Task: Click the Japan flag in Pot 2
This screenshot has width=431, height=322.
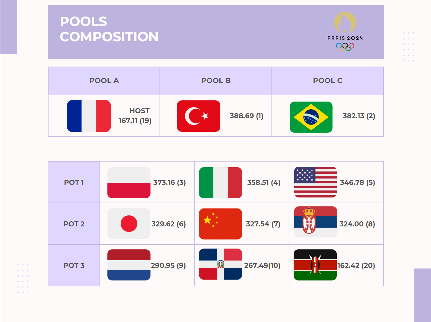Action: tap(129, 223)
